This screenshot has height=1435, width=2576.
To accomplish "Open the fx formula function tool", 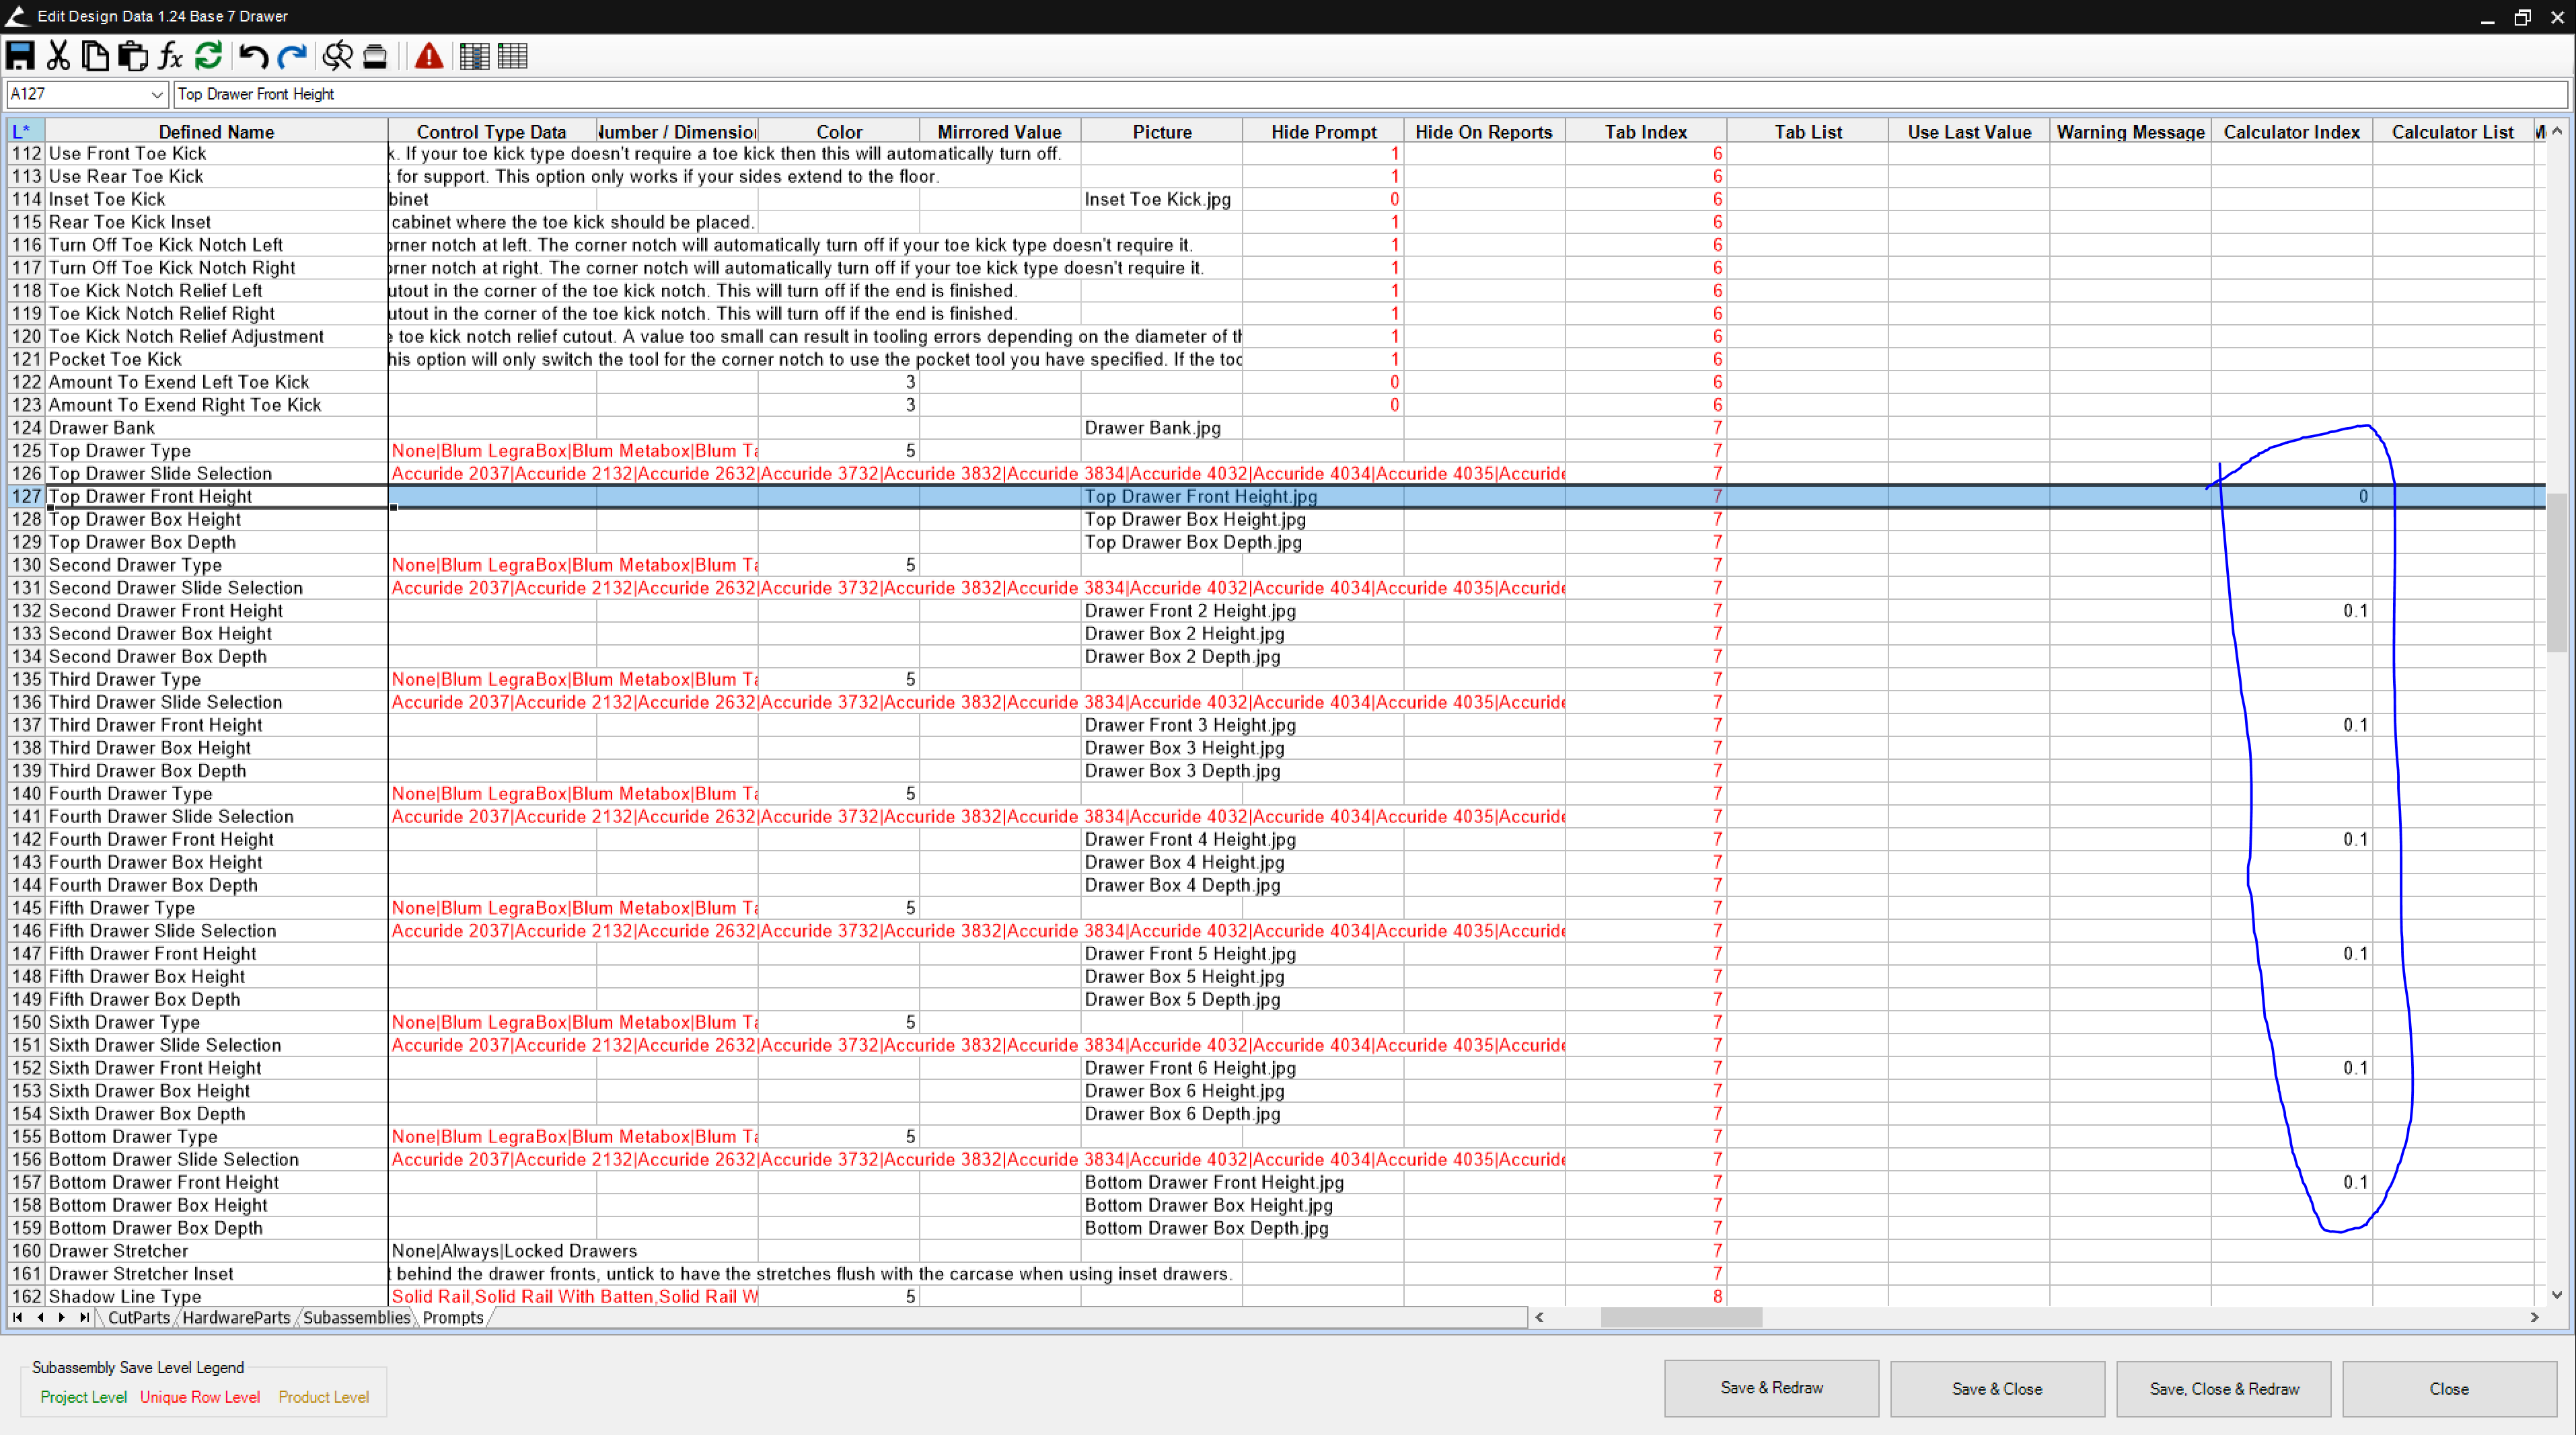I will tap(170, 56).
